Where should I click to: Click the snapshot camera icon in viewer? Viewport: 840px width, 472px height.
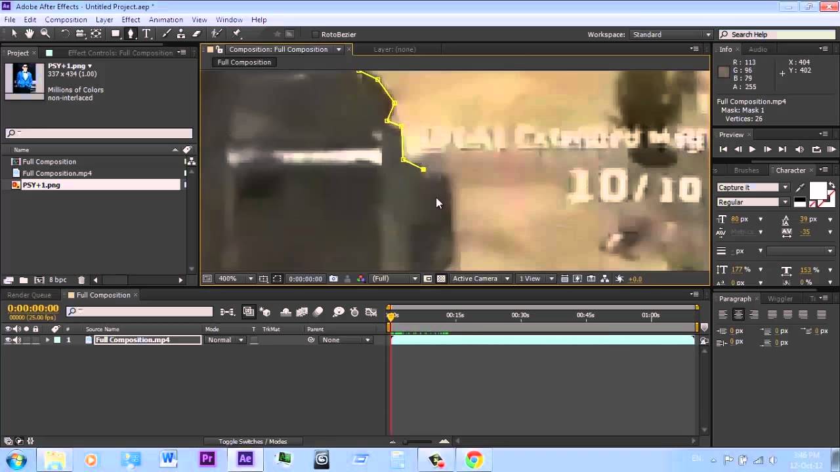click(333, 279)
